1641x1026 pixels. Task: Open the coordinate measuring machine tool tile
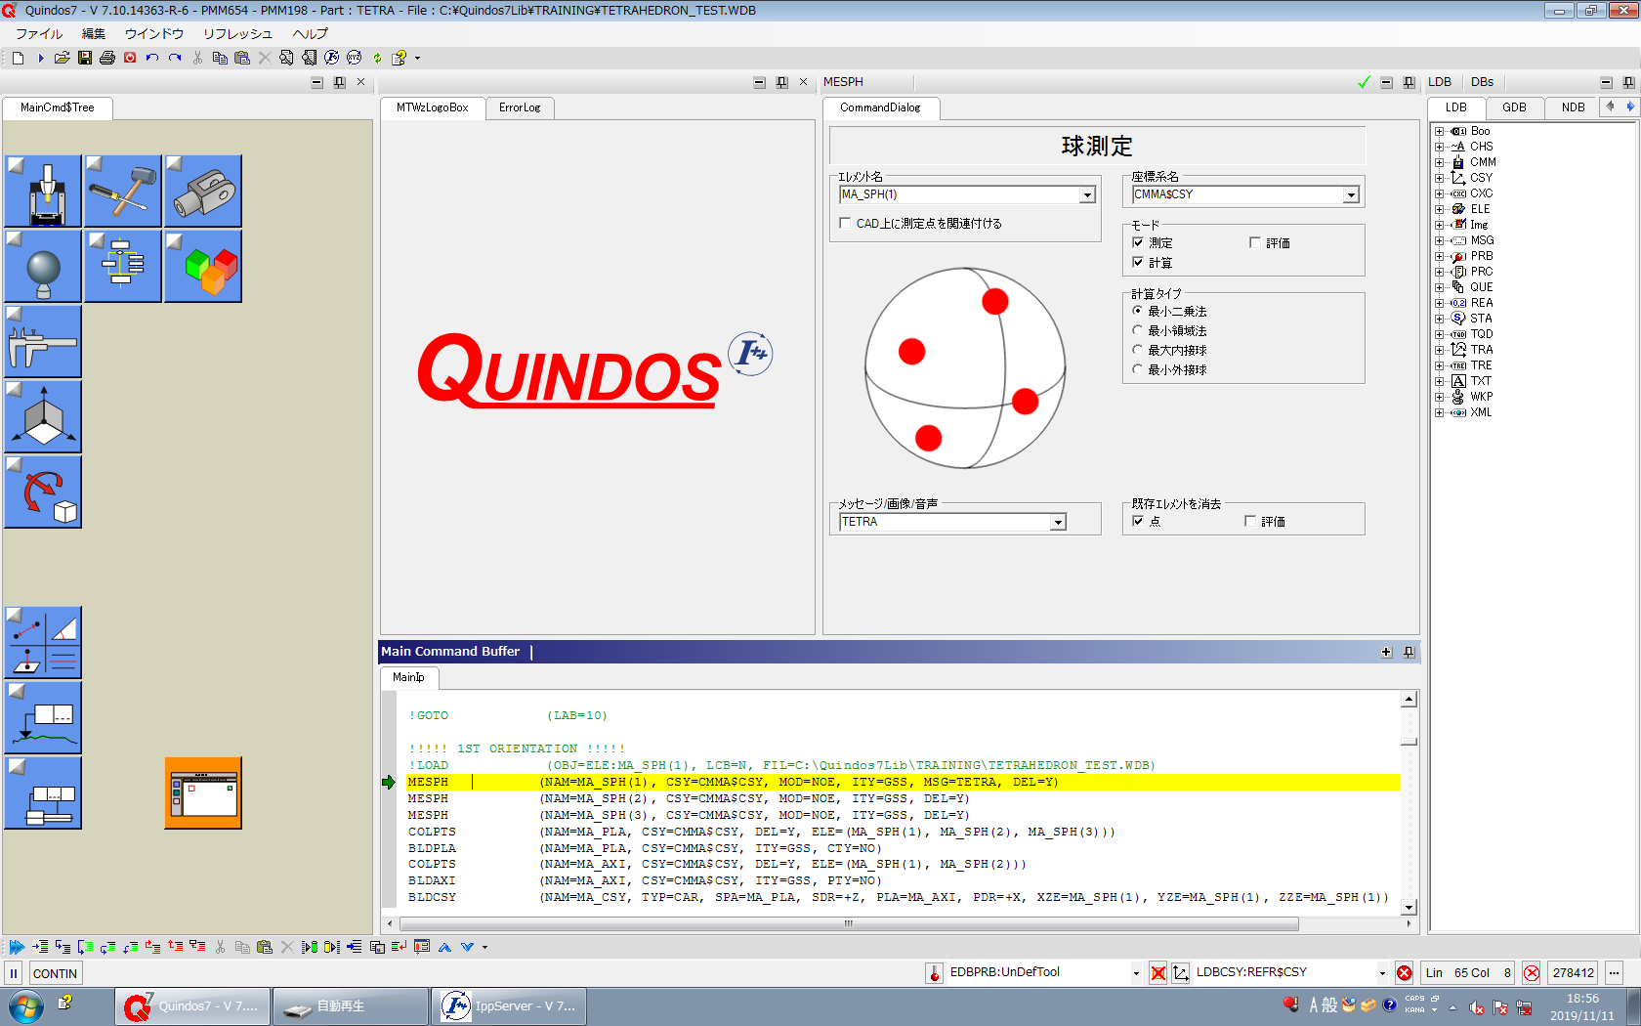[43, 191]
